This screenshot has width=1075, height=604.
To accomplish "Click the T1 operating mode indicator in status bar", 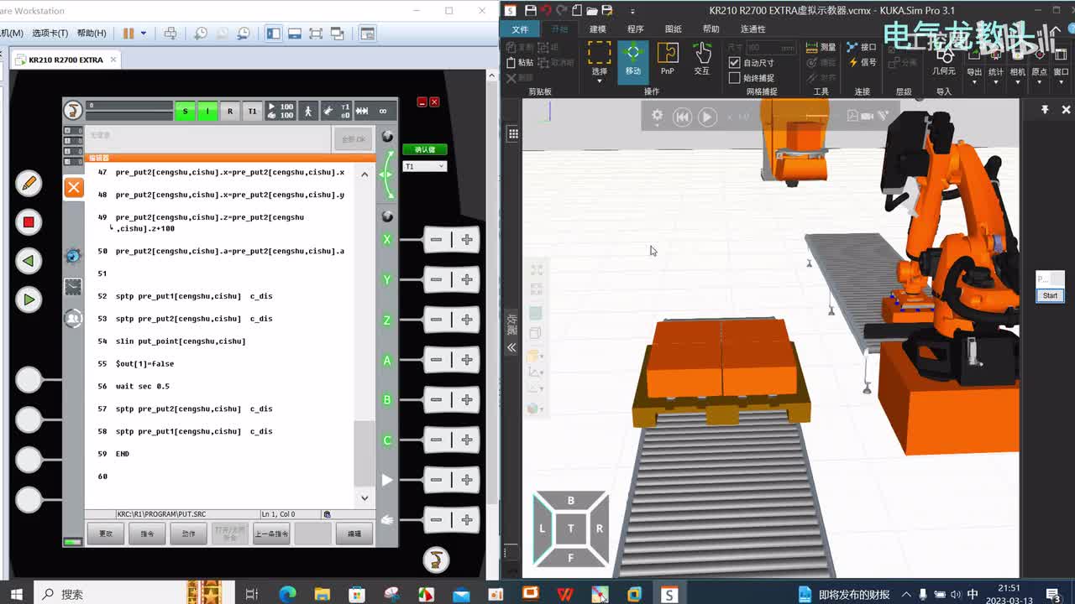I will click(x=252, y=111).
